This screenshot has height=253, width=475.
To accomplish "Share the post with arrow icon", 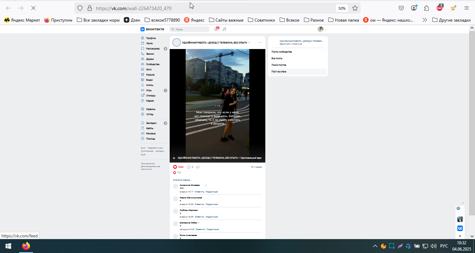I will 198,167.
